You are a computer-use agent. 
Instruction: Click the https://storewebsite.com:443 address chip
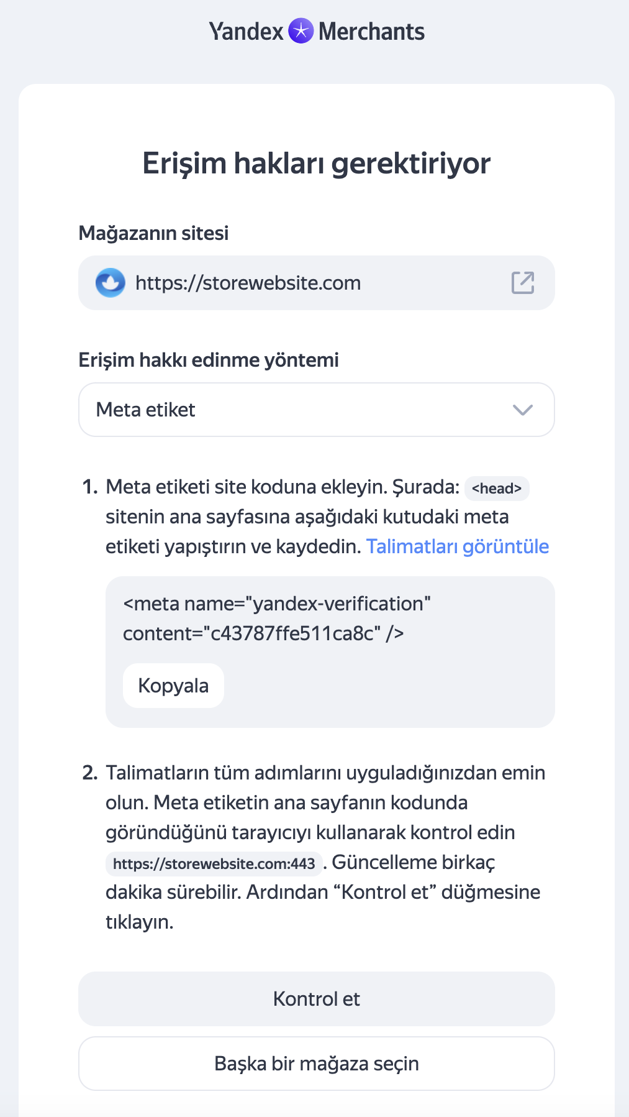(214, 863)
